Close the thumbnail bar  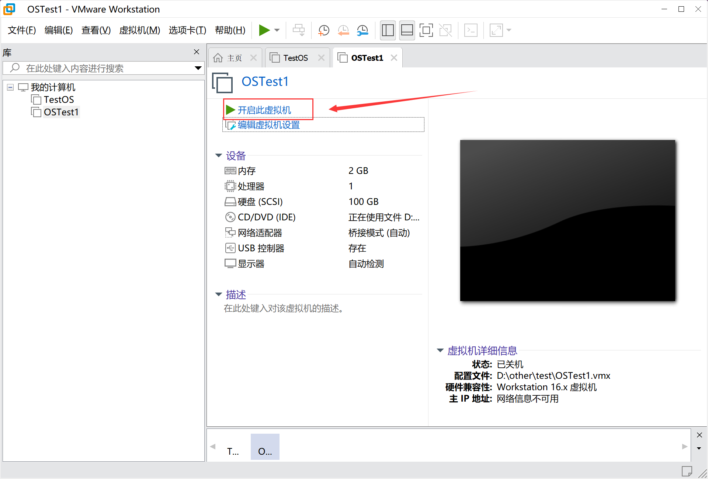(699, 435)
